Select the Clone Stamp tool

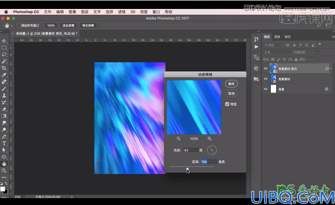pos(4,96)
